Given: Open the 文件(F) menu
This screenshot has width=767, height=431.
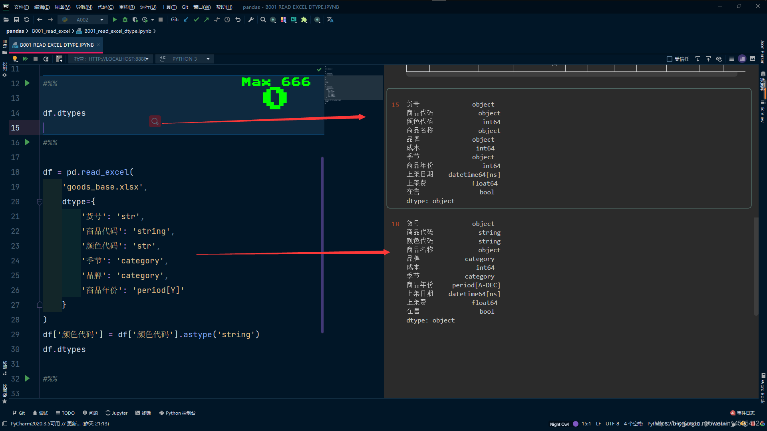Looking at the screenshot, I should (x=21, y=7).
